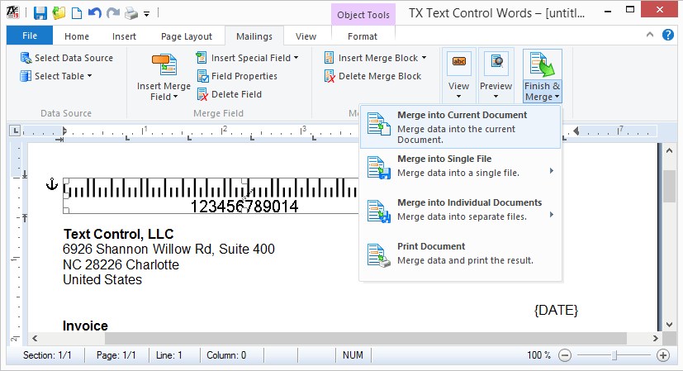The height and width of the screenshot is (371, 683).
Task: Switch to the Format tab under Object Tools
Action: coord(363,36)
